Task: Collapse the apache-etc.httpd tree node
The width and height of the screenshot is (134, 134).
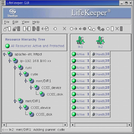Action: coord(4,54)
